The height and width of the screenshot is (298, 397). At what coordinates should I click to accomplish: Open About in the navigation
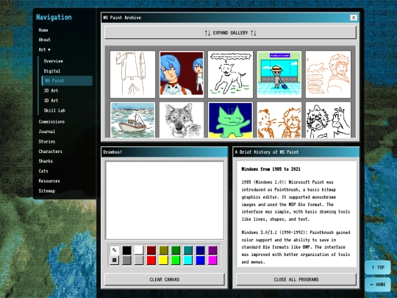click(45, 40)
